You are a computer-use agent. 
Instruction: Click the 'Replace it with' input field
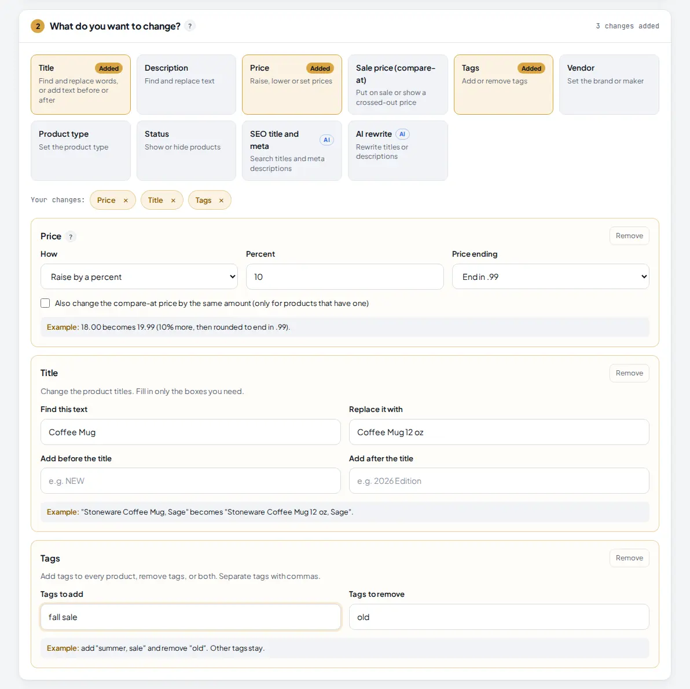[x=499, y=432]
